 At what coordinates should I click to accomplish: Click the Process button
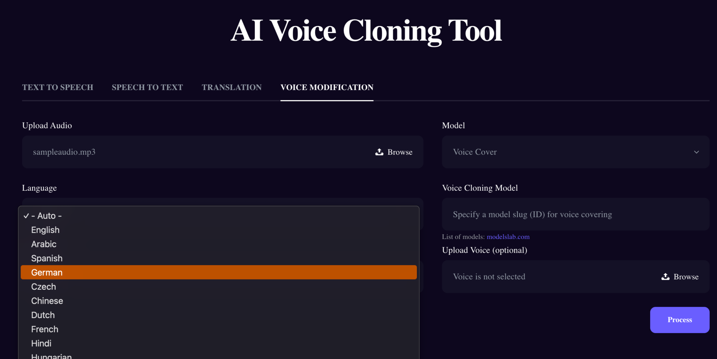pos(680,319)
